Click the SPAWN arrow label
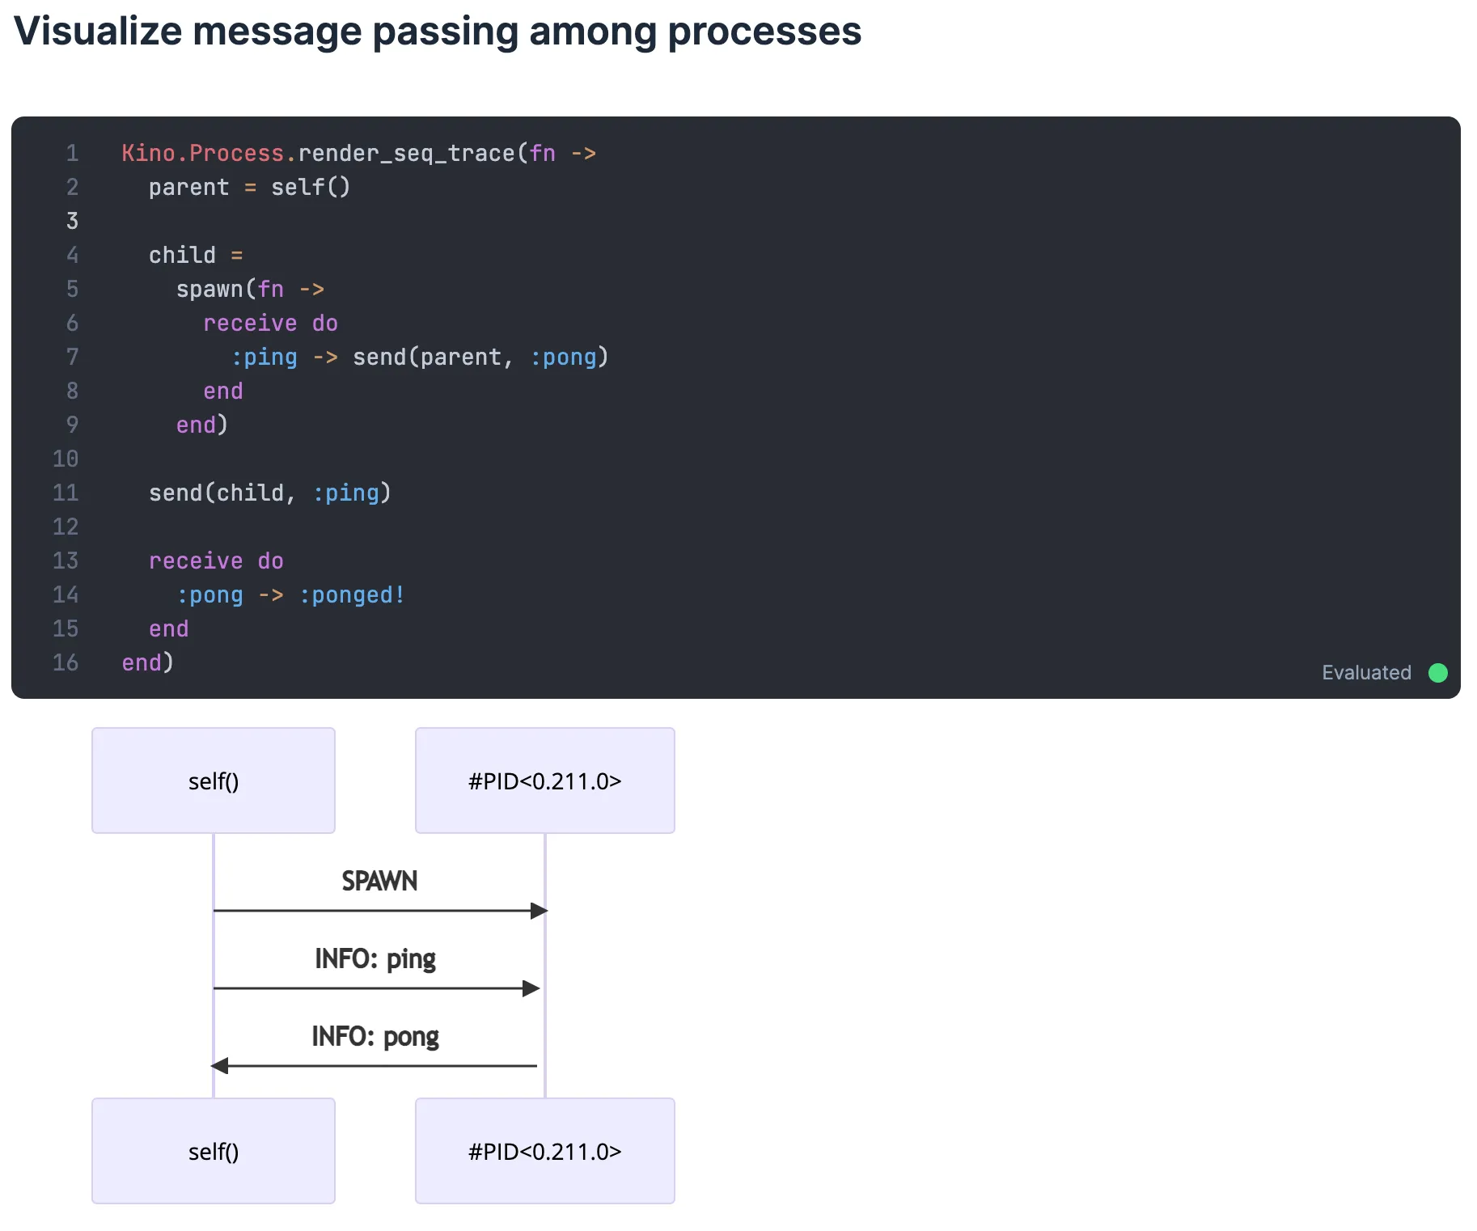The height and width of the screenshot is (1231, 1477). 379,881
